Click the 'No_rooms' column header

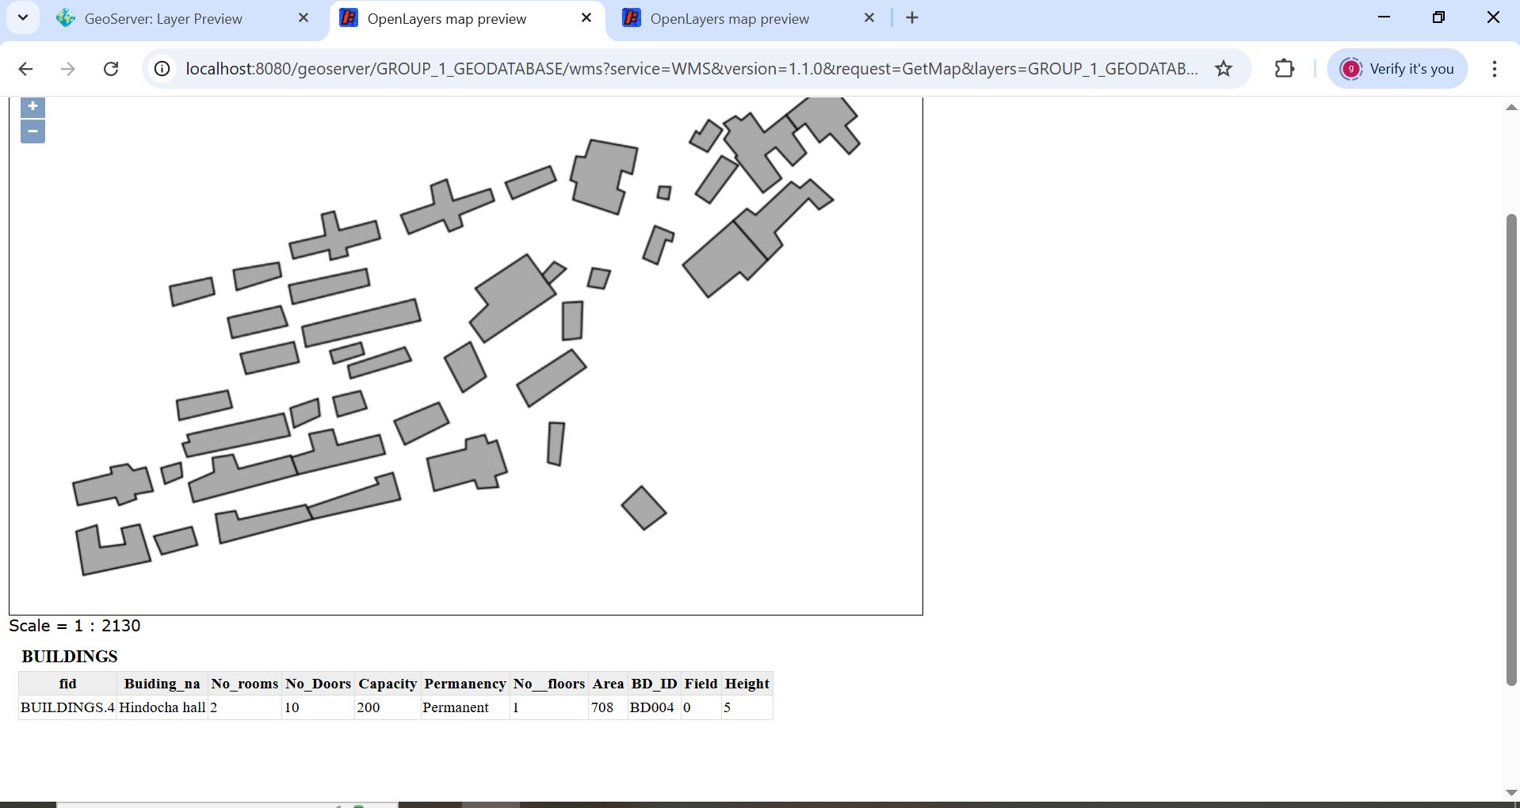[x=245, y=684]
